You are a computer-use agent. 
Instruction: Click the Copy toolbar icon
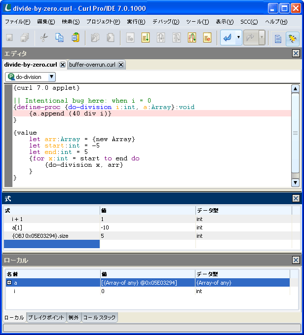coord(60,38)
